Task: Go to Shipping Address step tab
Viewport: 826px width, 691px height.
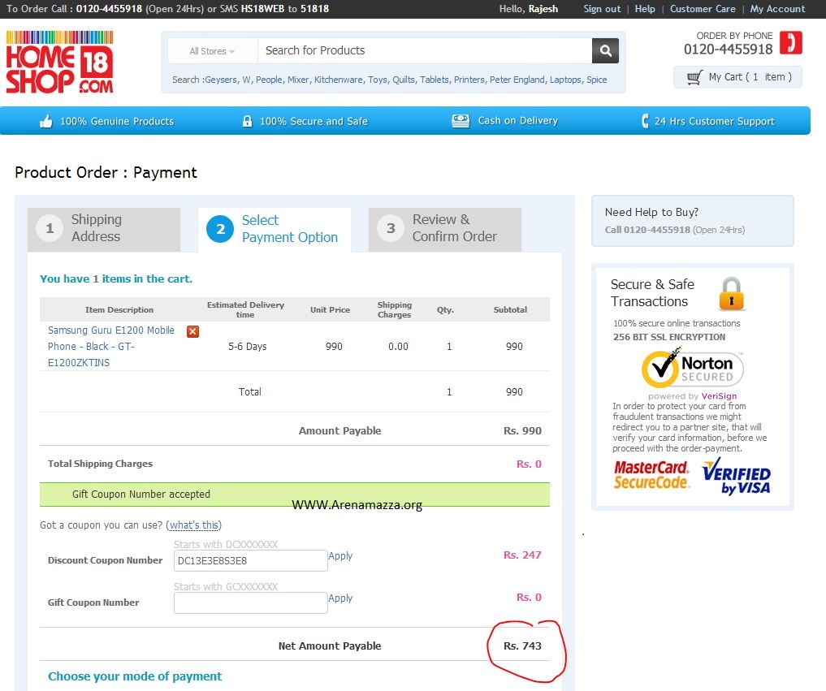Action: [104, 229]
